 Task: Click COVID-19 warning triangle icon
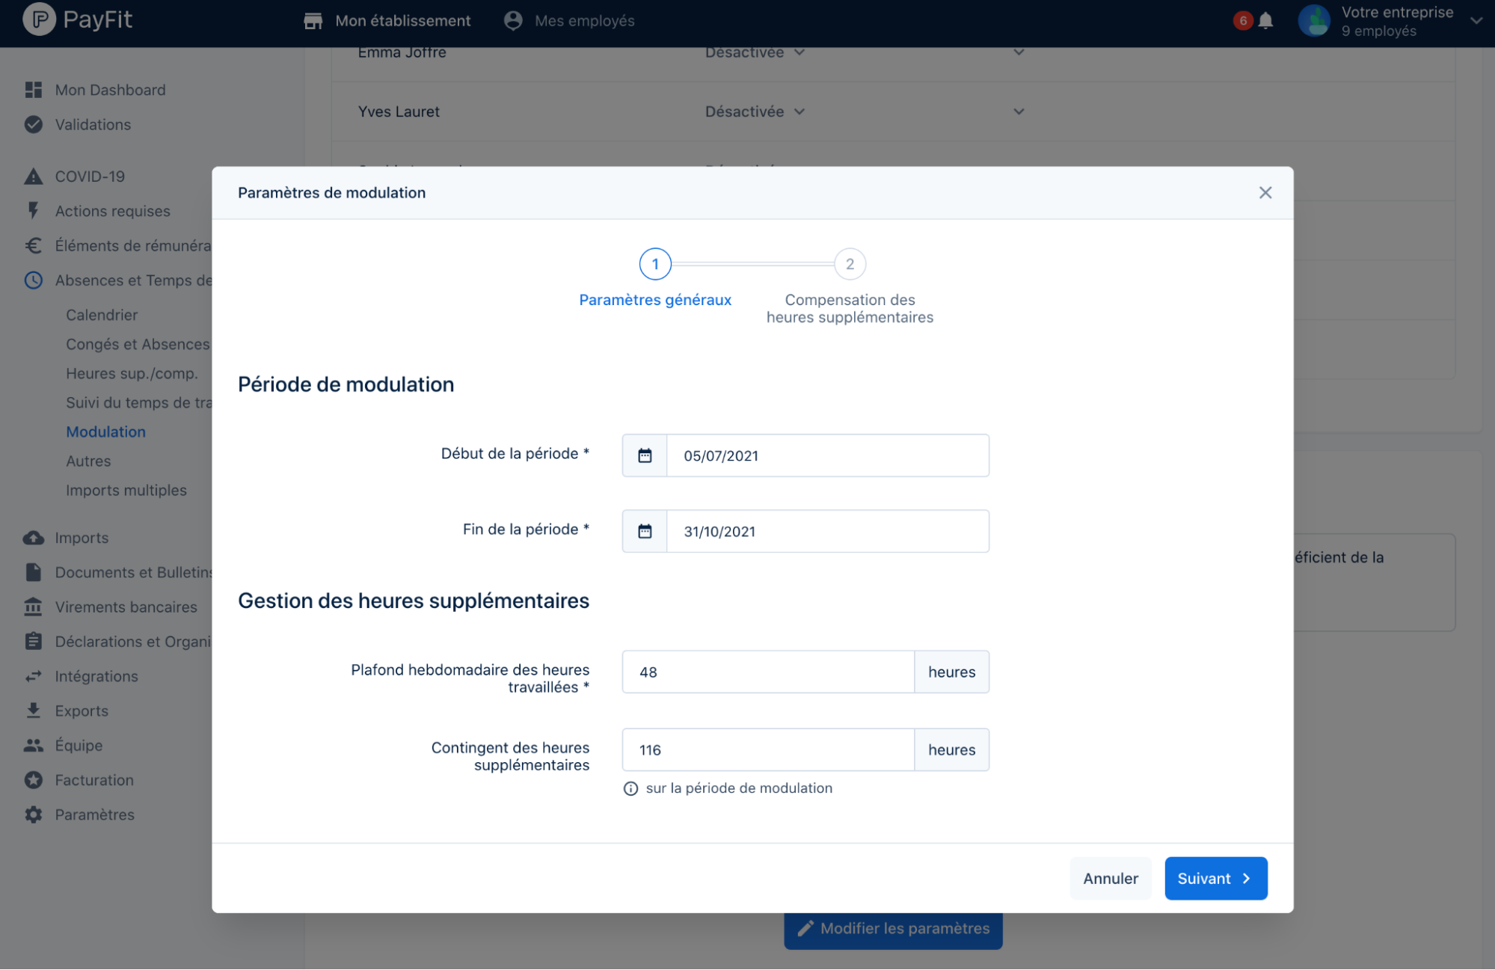point(34,176)
